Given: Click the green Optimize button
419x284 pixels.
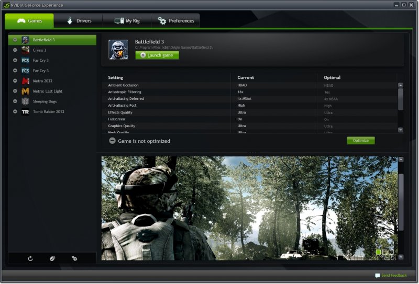Looking at the screenshot, I should 361,141.
